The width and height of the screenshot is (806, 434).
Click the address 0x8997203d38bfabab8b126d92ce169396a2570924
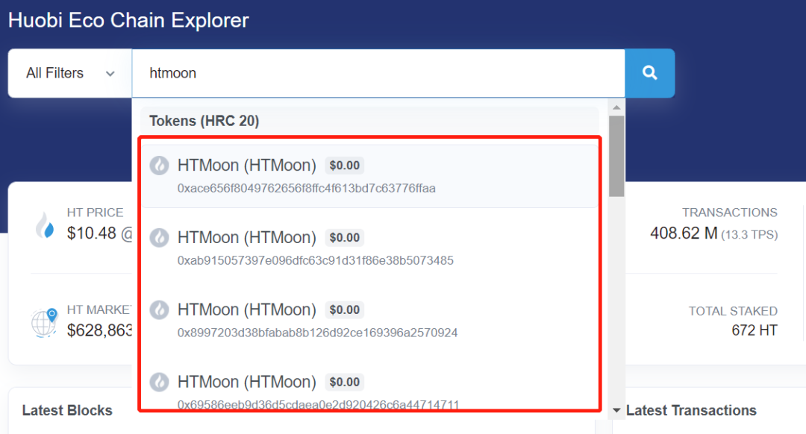[317, 333]
